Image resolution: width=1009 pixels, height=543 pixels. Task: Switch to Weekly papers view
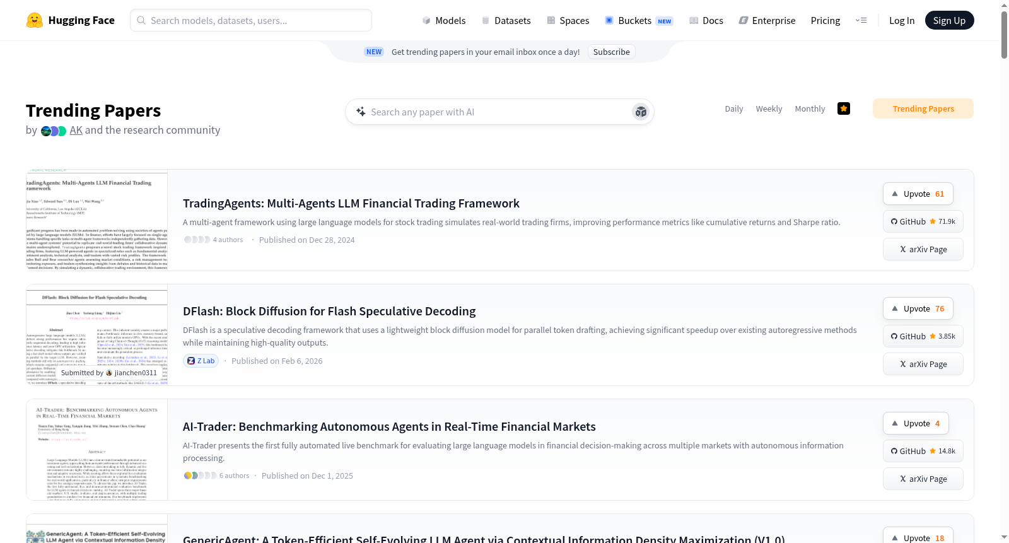pyautogui.click(x=769, y=108)
